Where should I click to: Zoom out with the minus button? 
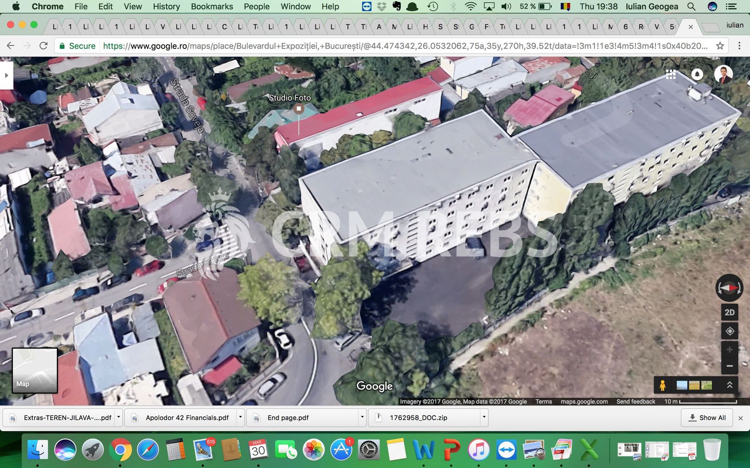(729, 366)
